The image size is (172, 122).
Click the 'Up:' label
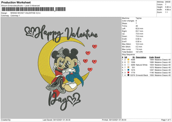pyautogui.click(x=123, y=34)
